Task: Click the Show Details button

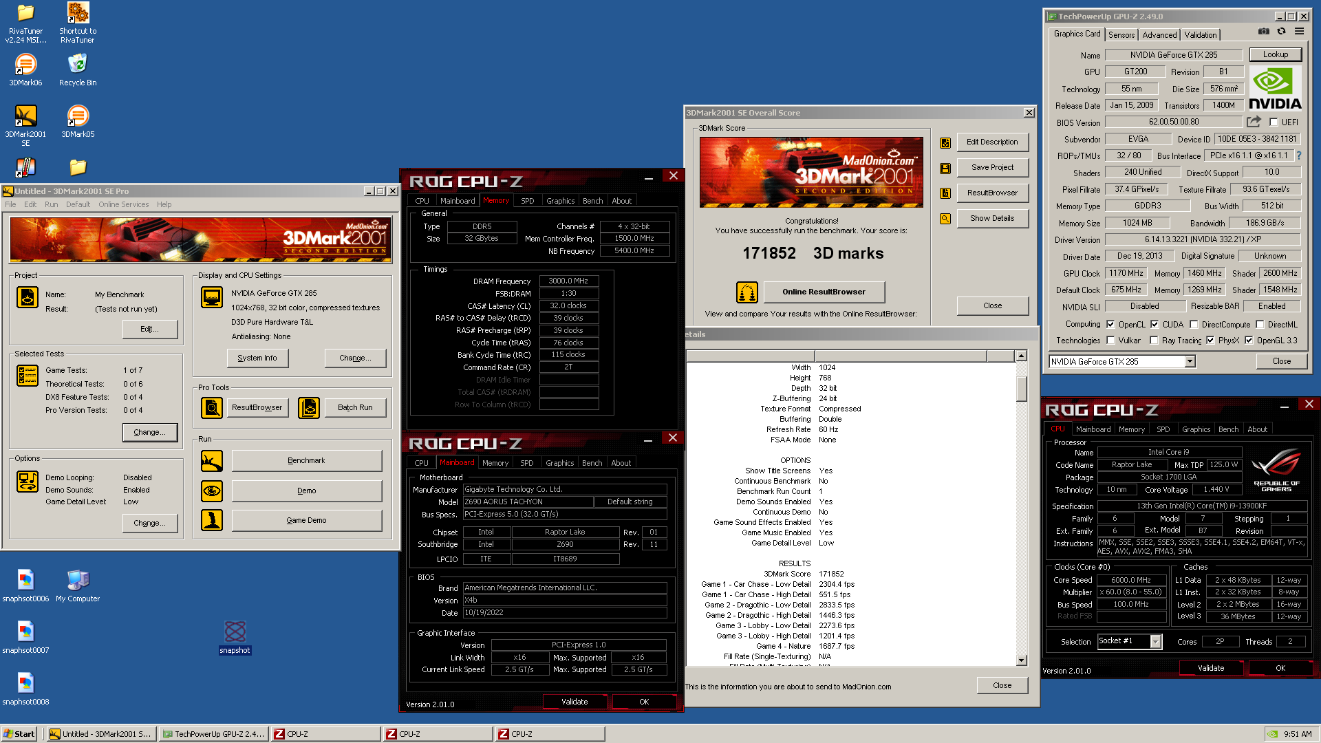Action: pyautogui.click(x=992, y=218)
